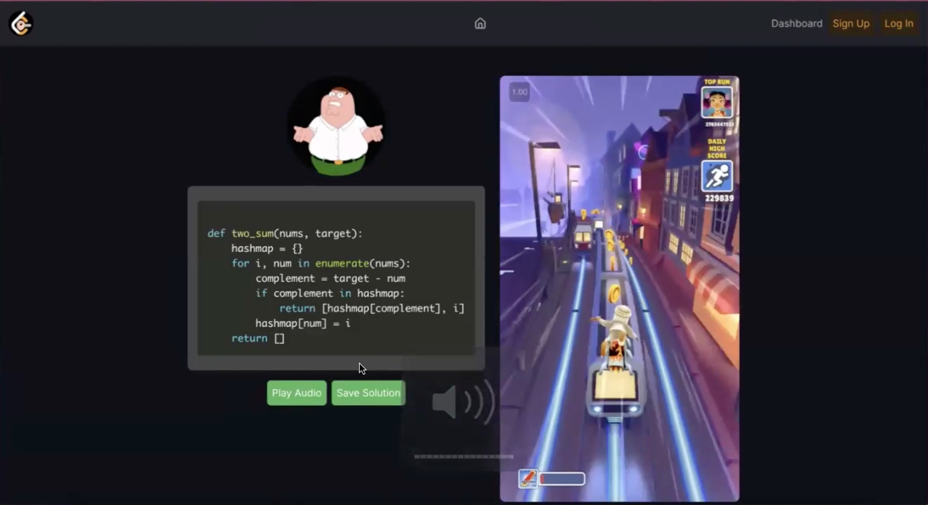928x505 pixels.
Task: Open the Dashboard nav item
Action: (x=796, y=23)
